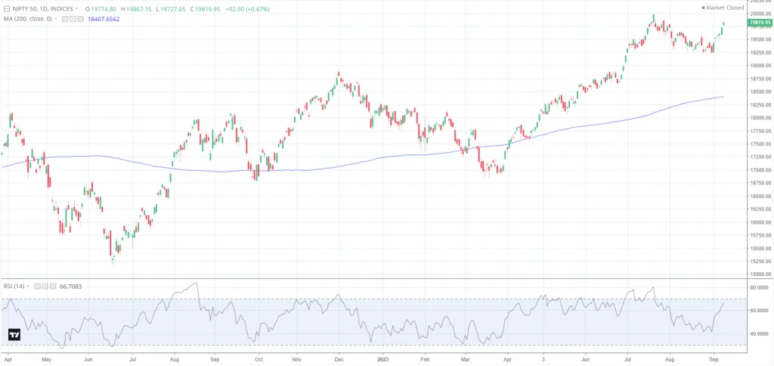Click the MA value 18407.6562

[x=104, y=19]
